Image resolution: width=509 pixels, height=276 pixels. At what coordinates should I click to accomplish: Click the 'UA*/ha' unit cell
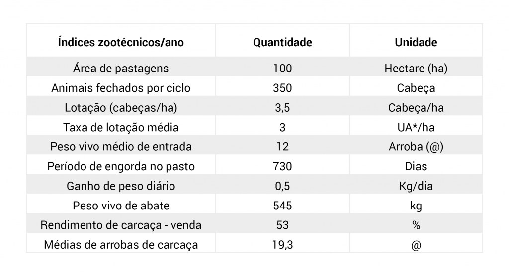[416, 127]
